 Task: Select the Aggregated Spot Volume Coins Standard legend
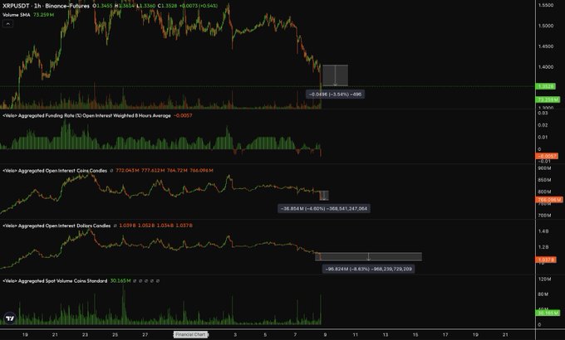pyautogui.click(x=55, y=280)
